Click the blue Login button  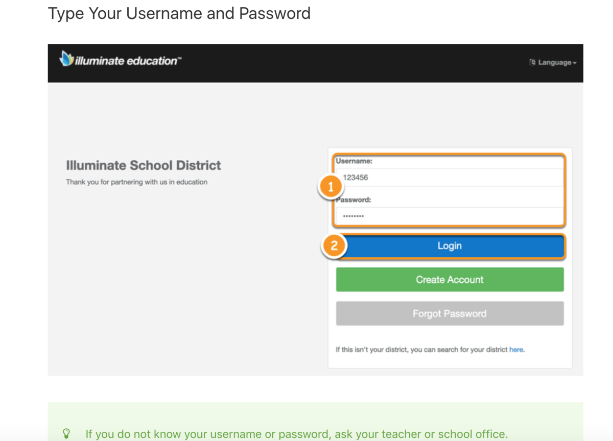coord(450,246)
